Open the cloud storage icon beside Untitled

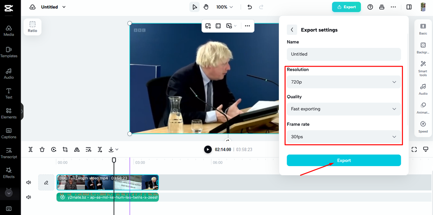click(x=32, y=7)
